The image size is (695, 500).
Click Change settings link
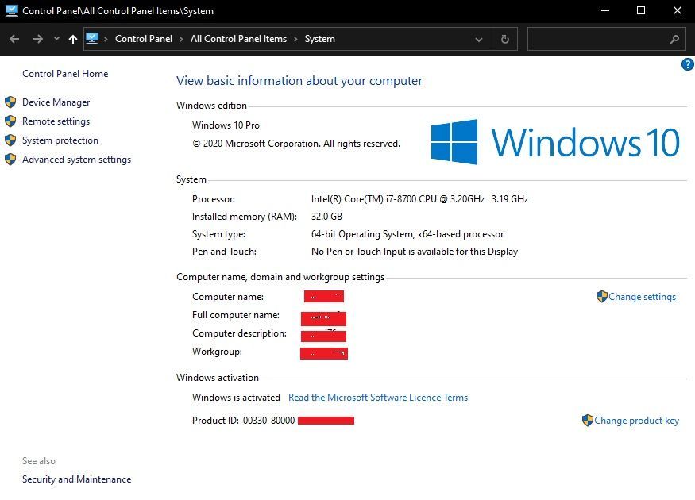click(x=642, y=297)
